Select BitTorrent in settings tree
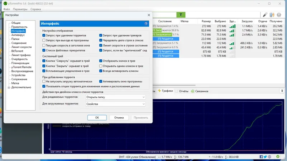 tap(17, 51)
